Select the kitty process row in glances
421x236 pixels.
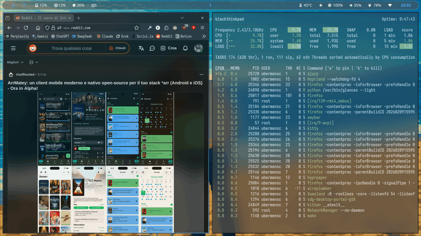click(315, 128)
